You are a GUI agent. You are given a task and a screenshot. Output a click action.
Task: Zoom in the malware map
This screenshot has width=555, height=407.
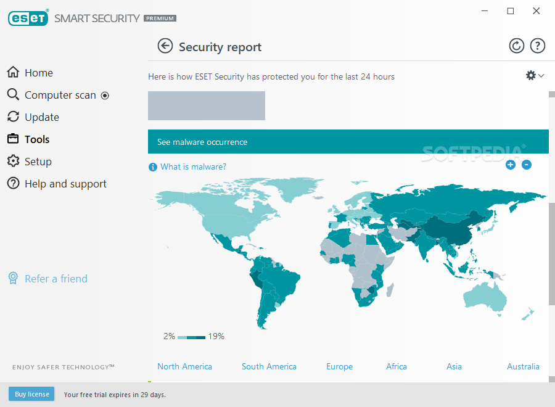[511, 165]
